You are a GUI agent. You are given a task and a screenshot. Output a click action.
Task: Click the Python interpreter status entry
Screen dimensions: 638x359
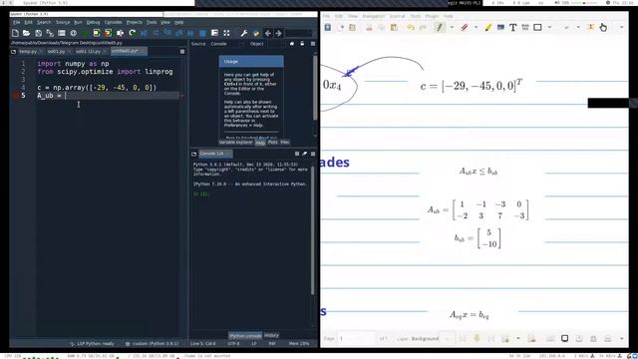(152, 344)
